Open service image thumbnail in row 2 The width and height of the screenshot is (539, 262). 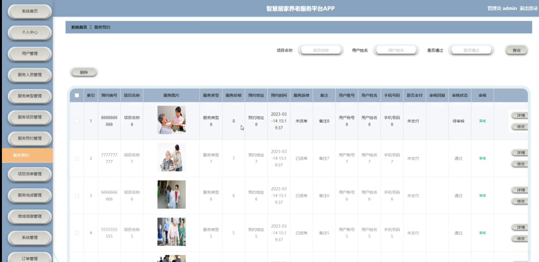coord(172,157)
